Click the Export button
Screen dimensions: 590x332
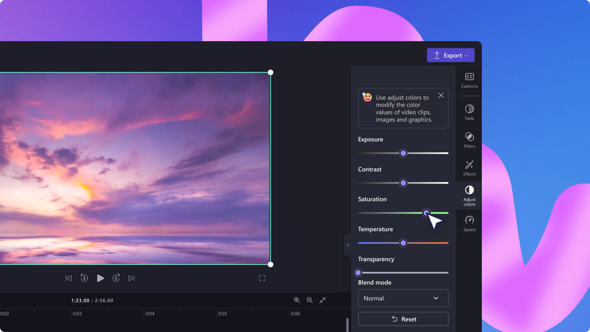point(450,55)
